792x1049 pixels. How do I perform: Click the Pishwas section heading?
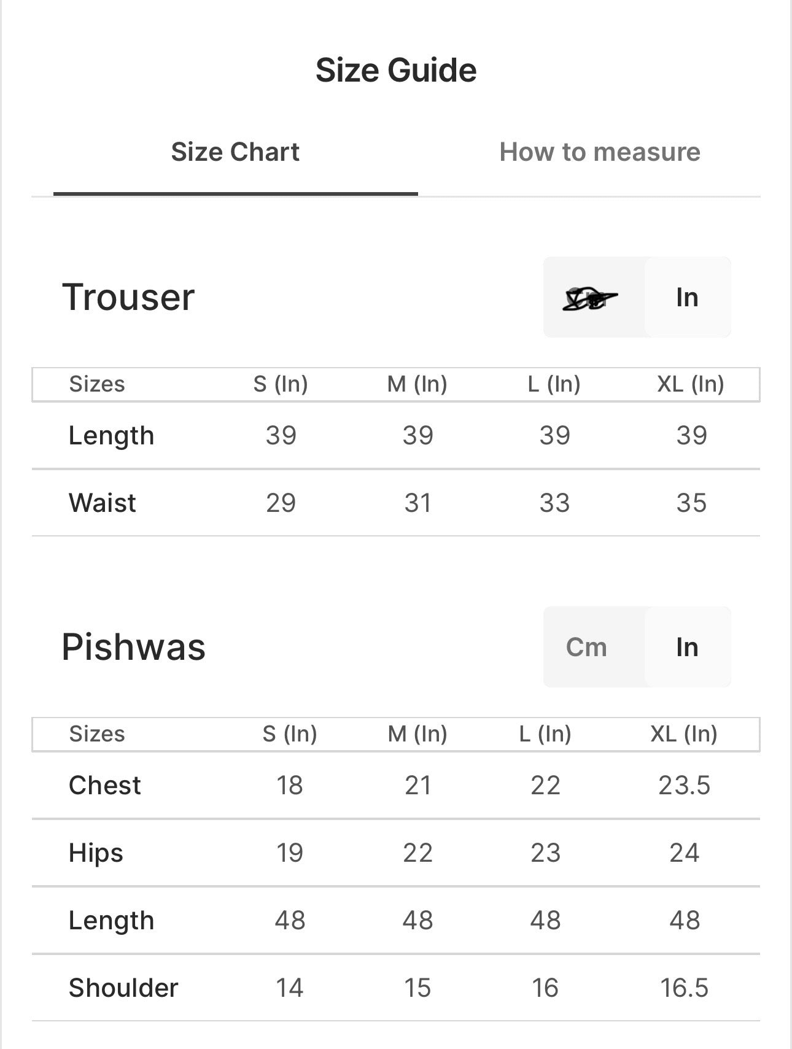[x=134, y=648]
